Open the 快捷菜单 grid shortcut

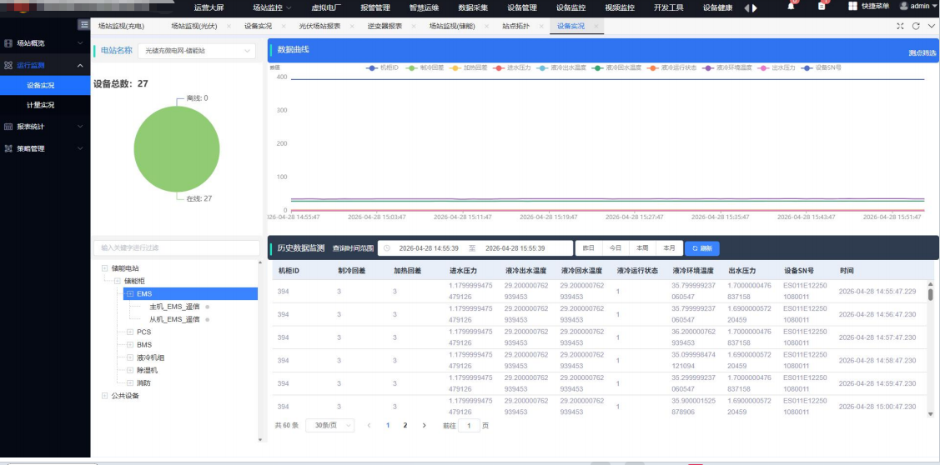pyautogui.click(x=852, y=6)
